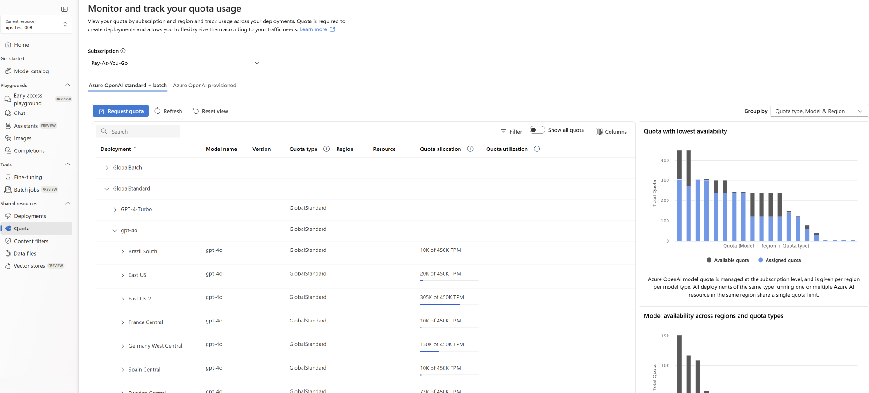
Task: Switch to Azure OpenAI provisioned tab
Action: click(205, 86)
